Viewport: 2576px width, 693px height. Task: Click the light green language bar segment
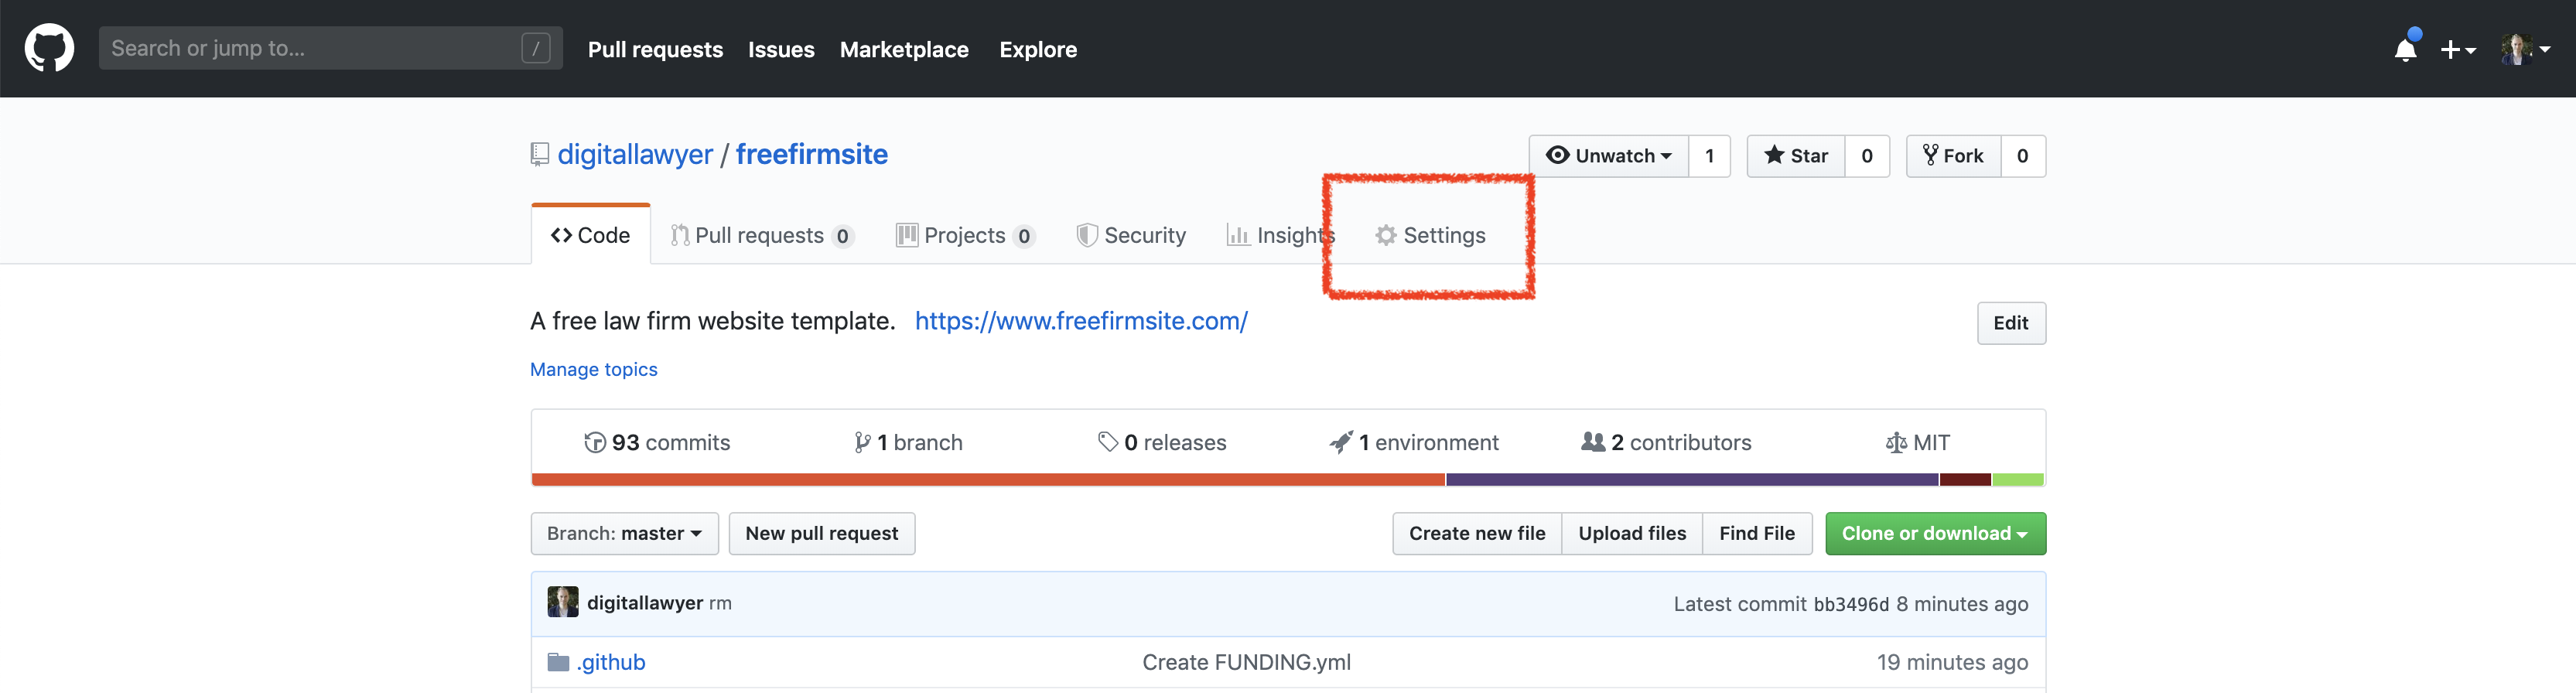(2018, 480)
